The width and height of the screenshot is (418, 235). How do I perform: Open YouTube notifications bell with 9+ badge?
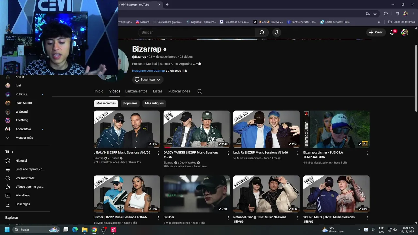pos(393,32)
